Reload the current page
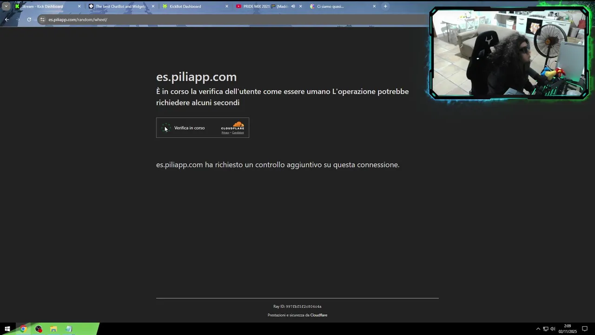Image resolution: width=595 pixels, height=335 pixels. pyautogui.click(x=29, y=20)
